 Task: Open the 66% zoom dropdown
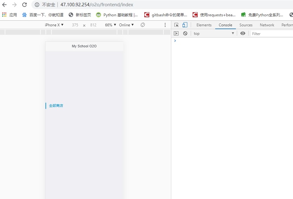pyautogui.click(x=111, y=25)
